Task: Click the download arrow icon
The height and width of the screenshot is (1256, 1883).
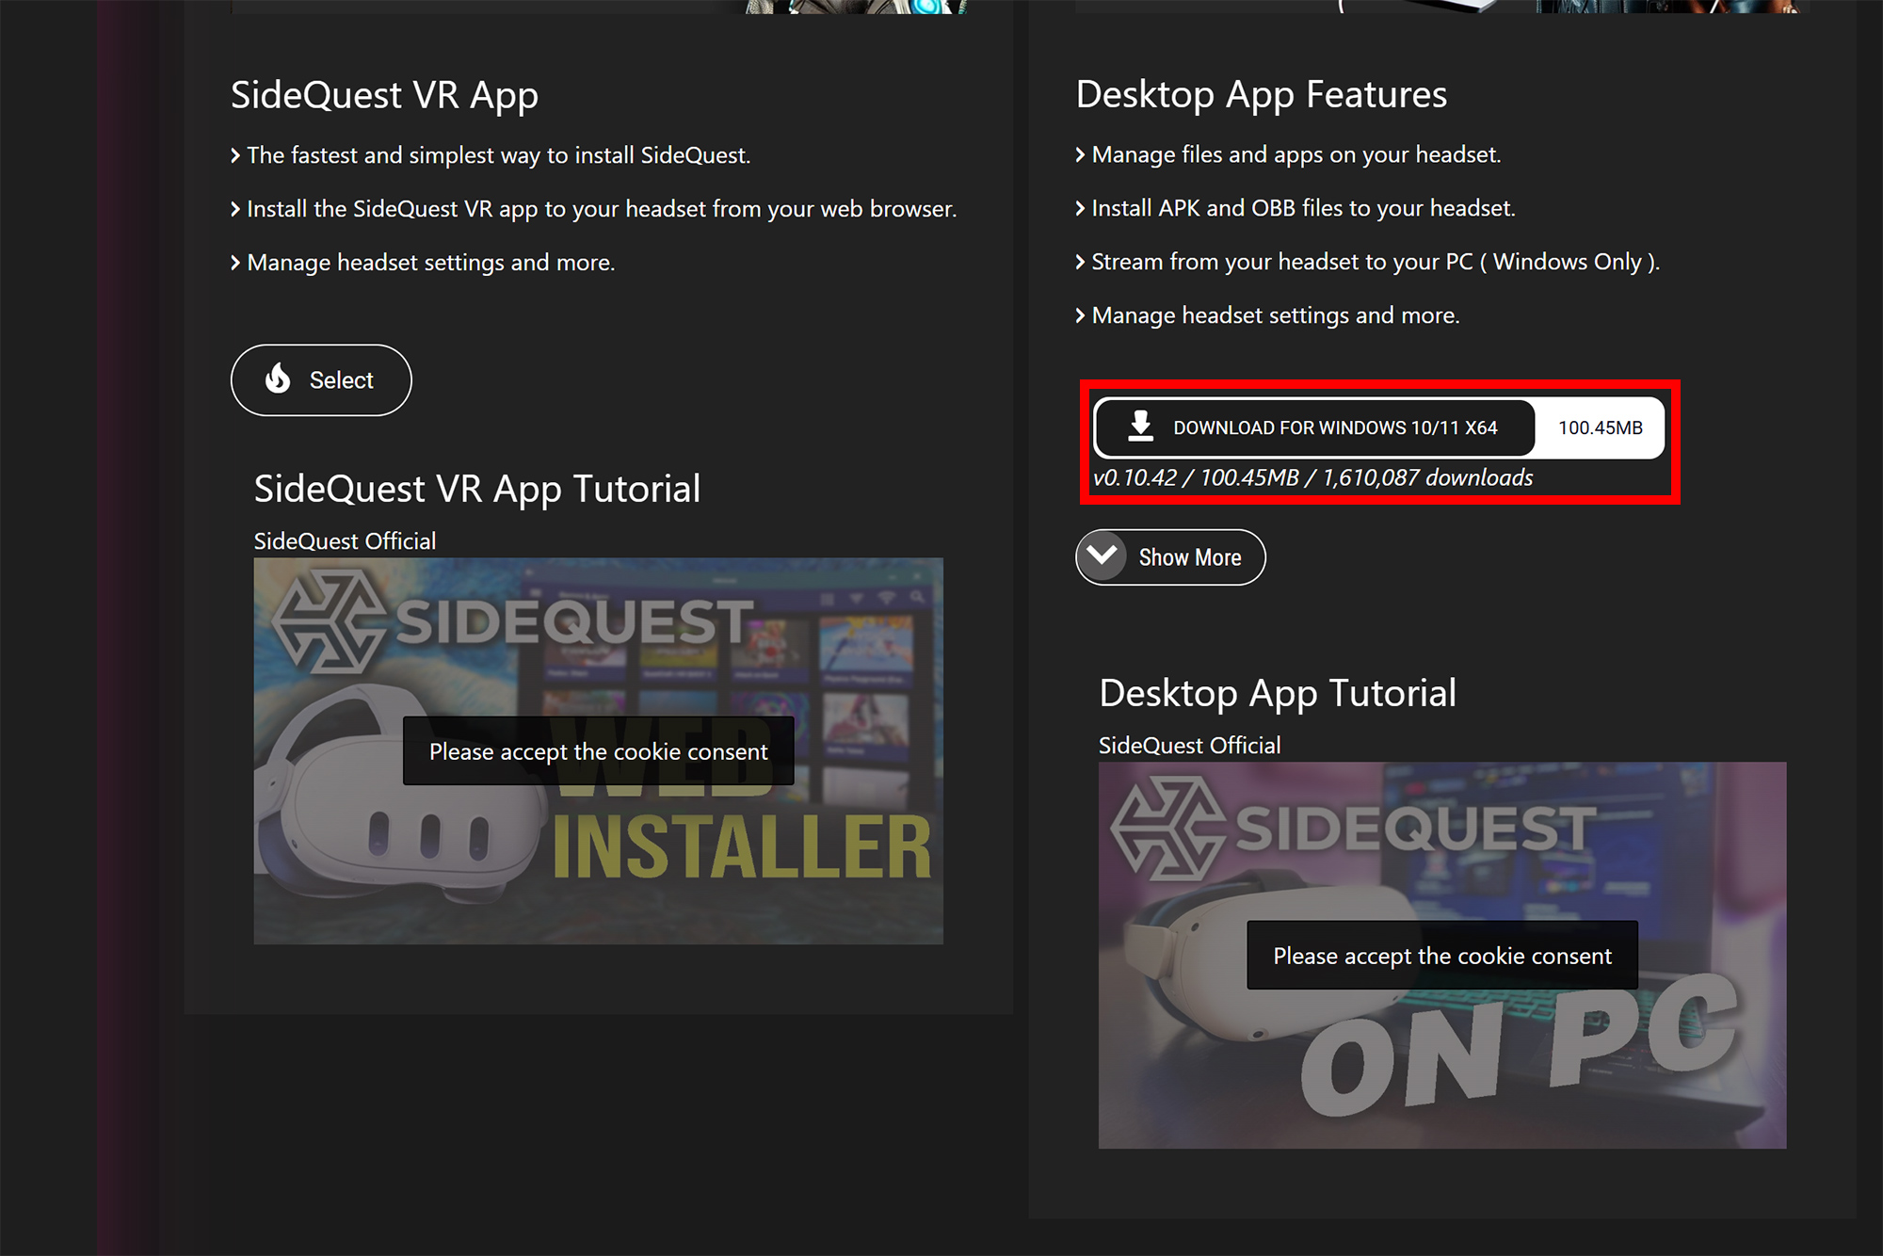Action: click(x=1140, y=427)
